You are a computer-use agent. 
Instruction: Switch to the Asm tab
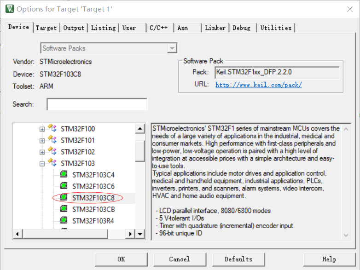tap(187, 28)
